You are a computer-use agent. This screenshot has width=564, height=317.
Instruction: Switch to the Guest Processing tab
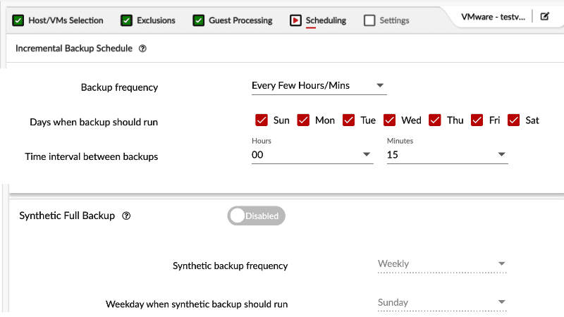(x=240, y=20)
